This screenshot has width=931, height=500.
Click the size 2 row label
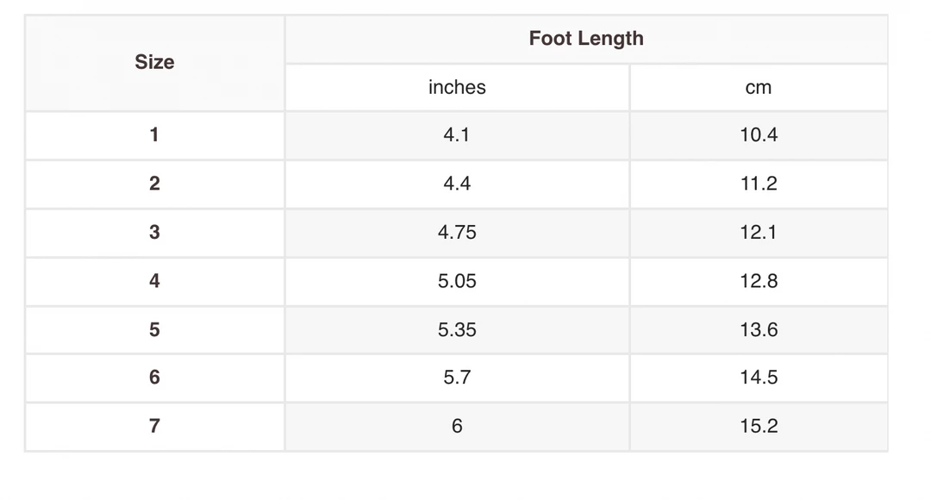pos(154,184)
